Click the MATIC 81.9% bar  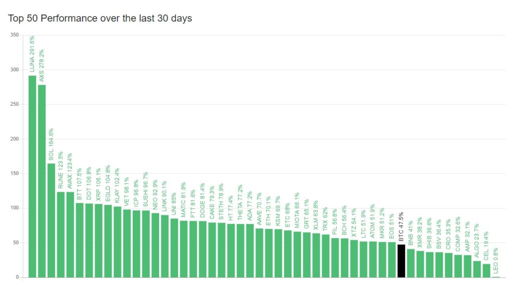pos(184,249)
